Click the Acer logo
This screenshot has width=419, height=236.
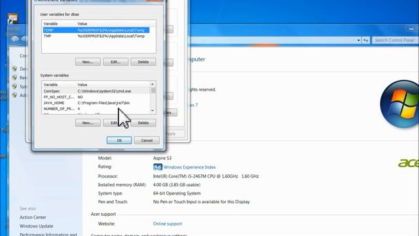click(409, 163)
